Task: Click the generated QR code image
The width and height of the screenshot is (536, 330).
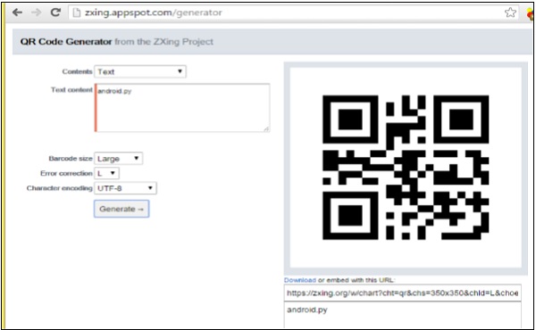Action: click(406, 168)
